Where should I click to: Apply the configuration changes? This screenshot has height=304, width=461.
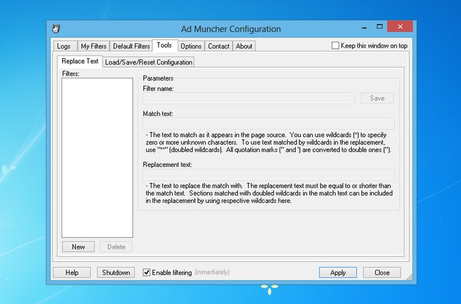[338, 272]
